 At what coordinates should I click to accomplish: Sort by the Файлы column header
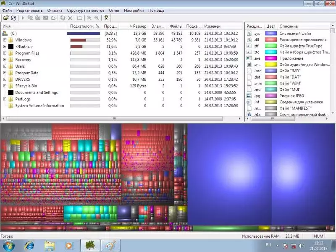[175, 26]
